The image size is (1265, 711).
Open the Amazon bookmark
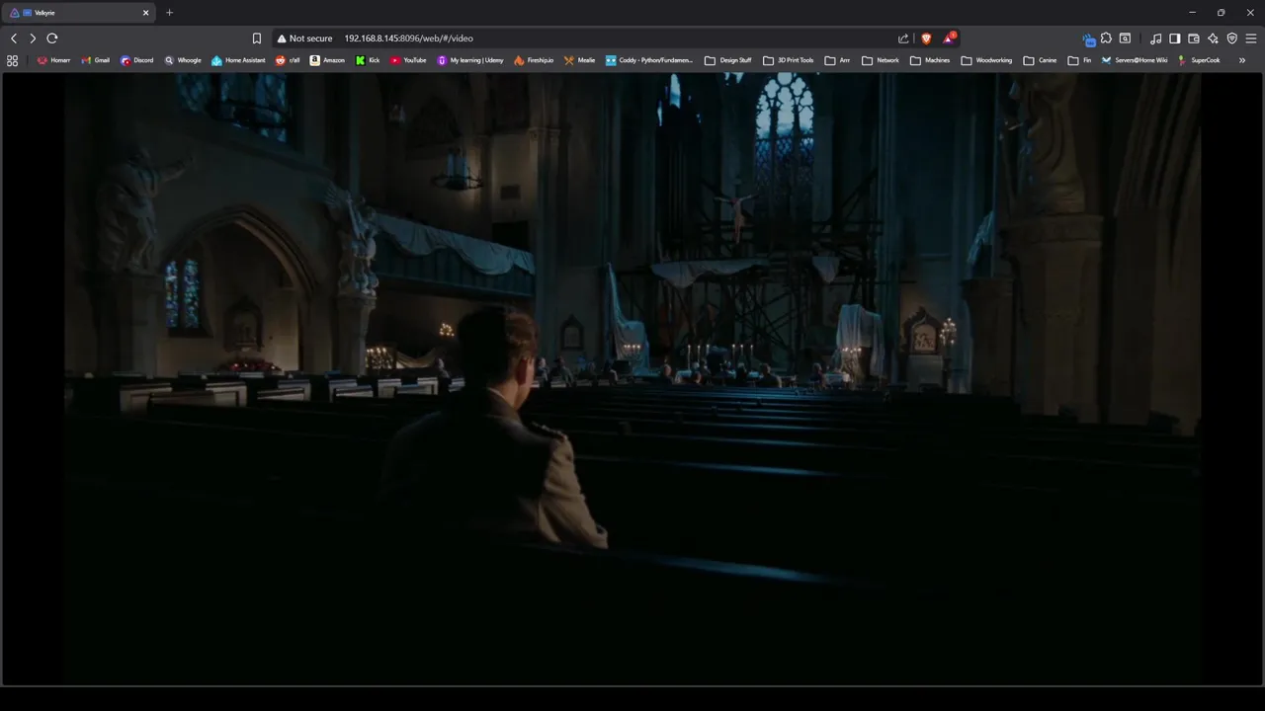tap(327, 60)
